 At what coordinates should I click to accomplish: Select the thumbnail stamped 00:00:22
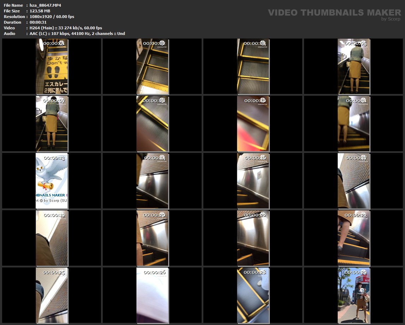(x=253, y=238)
